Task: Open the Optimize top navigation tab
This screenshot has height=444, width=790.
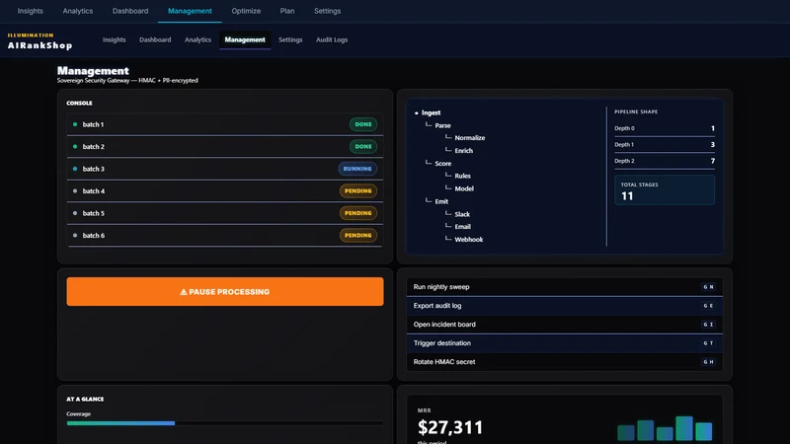Action: [246, 11]
